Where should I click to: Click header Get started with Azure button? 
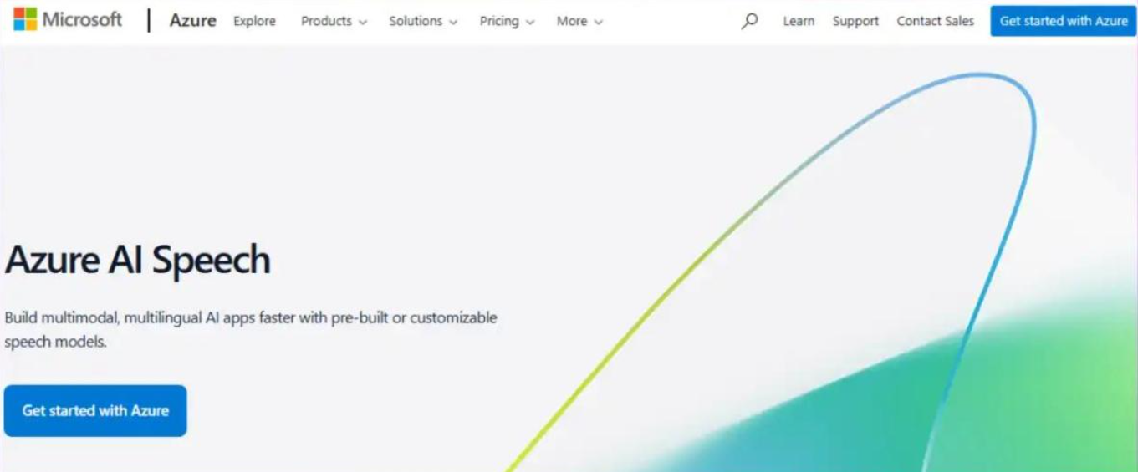[x=1064, y=21]
